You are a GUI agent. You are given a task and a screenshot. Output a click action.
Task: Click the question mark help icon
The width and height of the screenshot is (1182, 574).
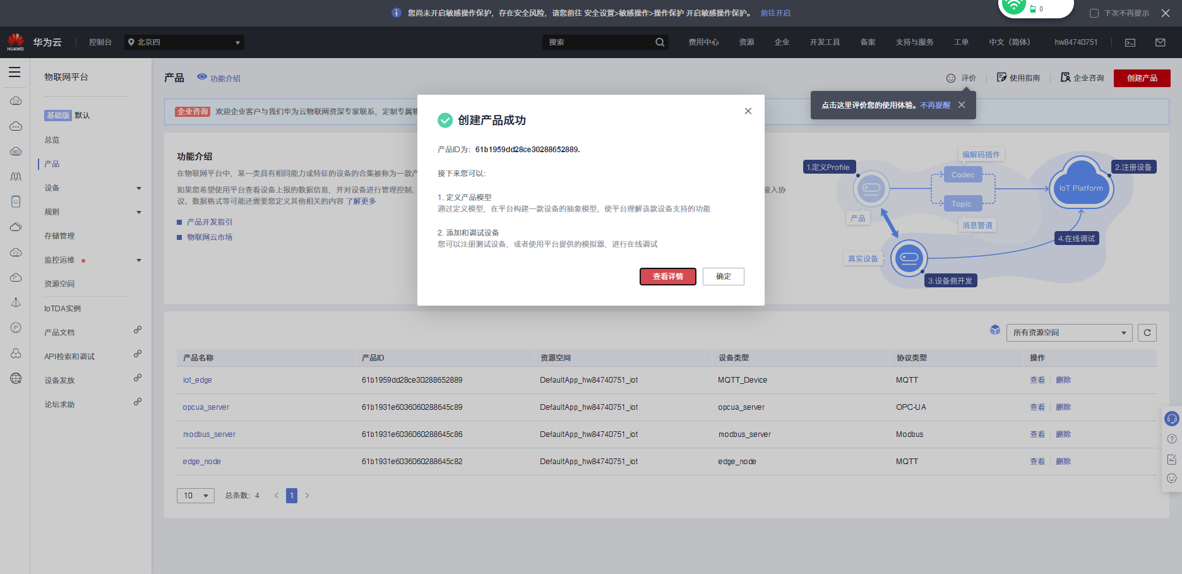click(x=1172, y=439)
